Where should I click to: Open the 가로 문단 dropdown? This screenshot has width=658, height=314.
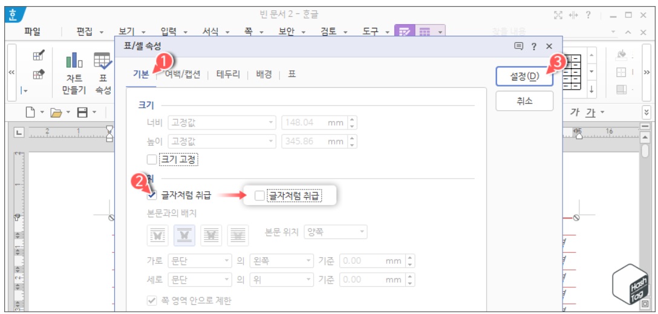point(200,261)
